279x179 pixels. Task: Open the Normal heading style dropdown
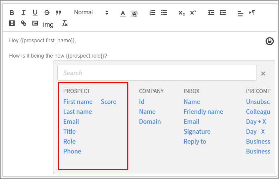click(91, 13)
